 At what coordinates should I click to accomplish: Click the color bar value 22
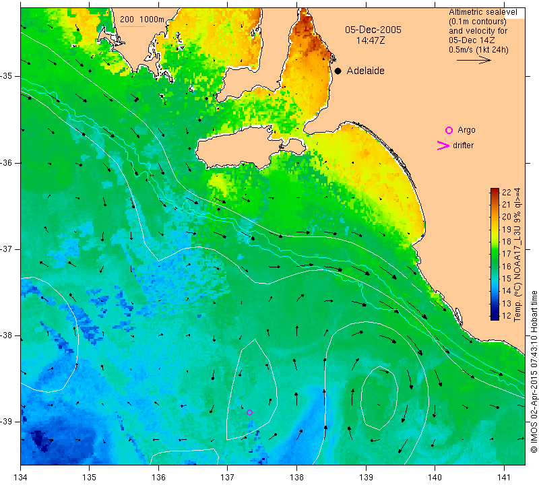(x=507, y=192)
